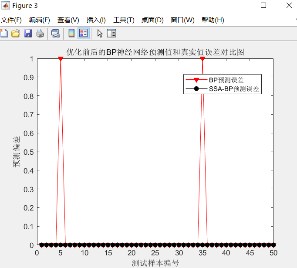
Task: Select the Edit Plot arrow tool
Action: tap(100, 34)
